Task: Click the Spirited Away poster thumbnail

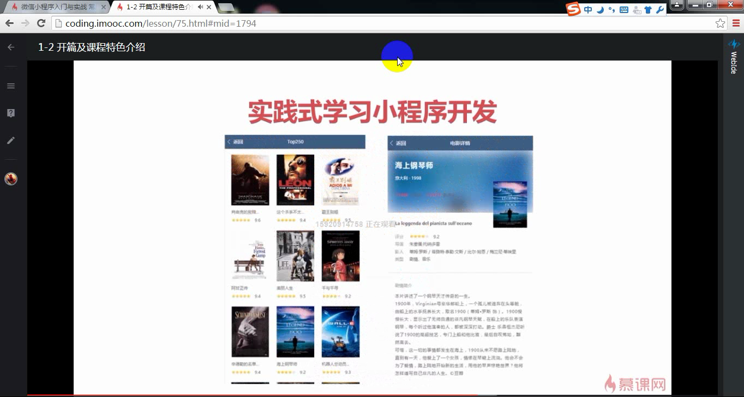Action: click(x=340, y=256)
